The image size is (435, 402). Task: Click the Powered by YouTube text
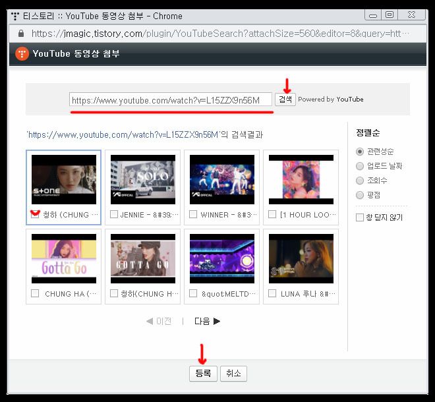pos(331,100)
